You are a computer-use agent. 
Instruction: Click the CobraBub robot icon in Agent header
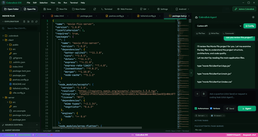coord(196,17)
